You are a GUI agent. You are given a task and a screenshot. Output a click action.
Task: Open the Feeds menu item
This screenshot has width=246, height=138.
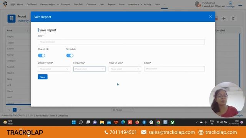click(x=157, y=4)
